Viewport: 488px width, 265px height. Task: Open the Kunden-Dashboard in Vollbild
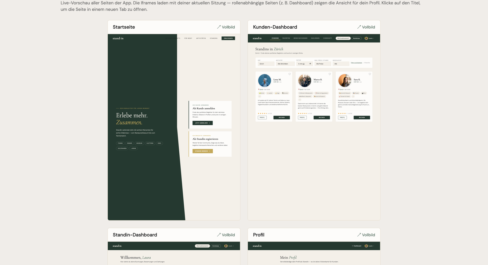366,27
